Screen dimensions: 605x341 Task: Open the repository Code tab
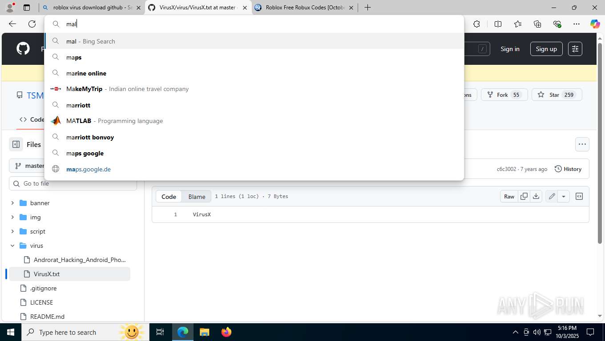(32, 119)
